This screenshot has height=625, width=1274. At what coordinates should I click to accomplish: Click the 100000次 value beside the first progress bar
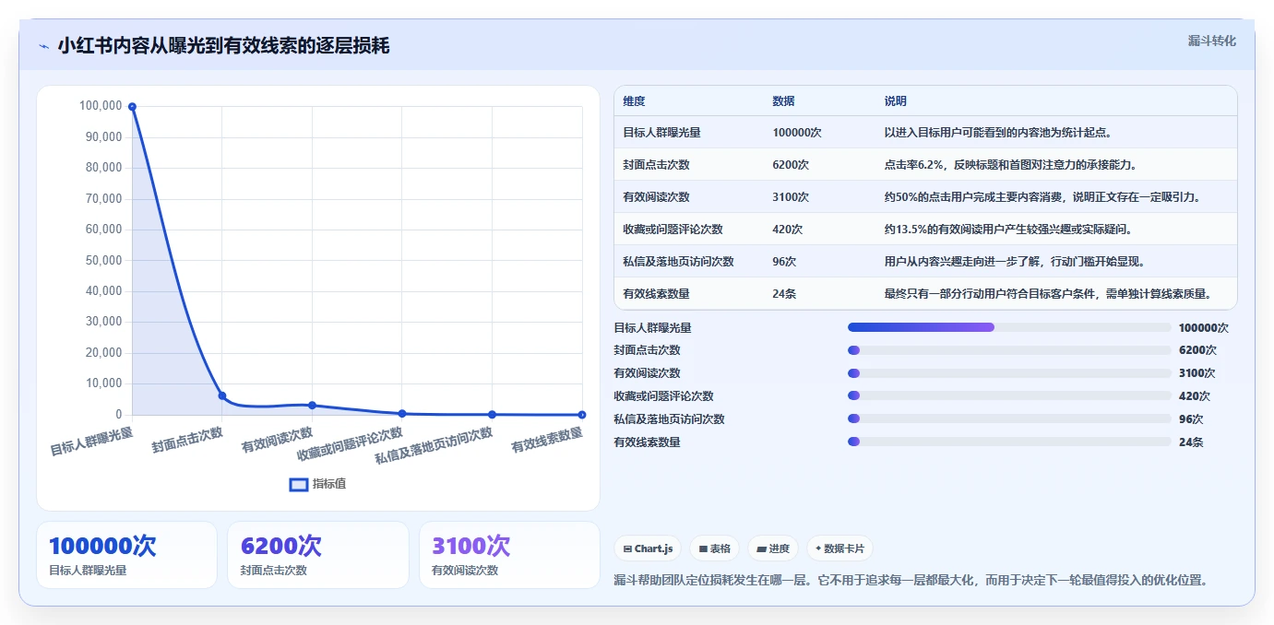click(x=1204, y=327)
